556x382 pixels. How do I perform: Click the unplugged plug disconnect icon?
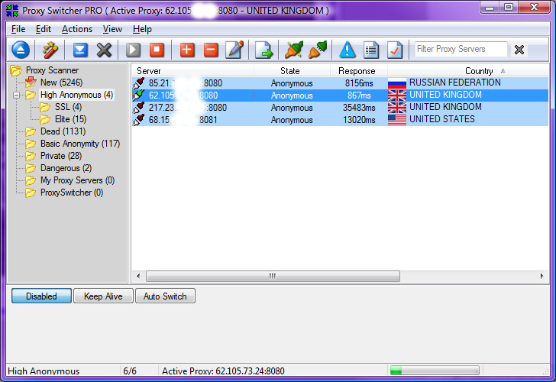tap(318, 50)
